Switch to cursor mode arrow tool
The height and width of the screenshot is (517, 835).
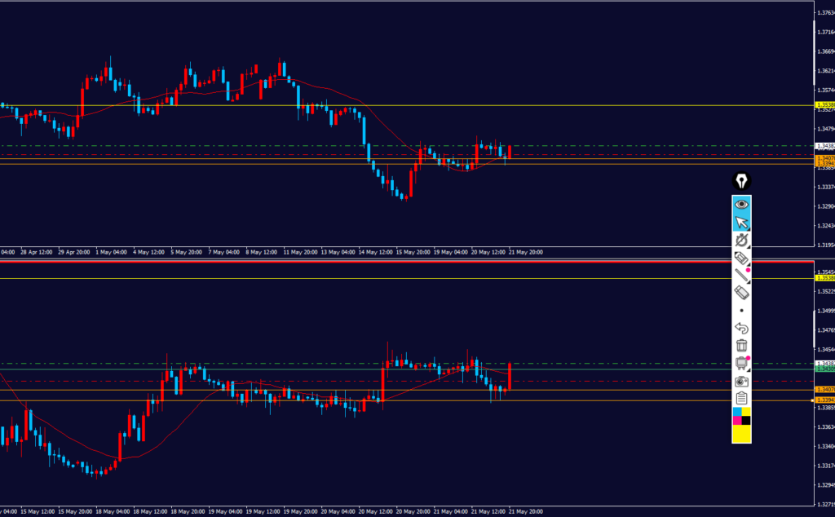click(x=741, y=222)
